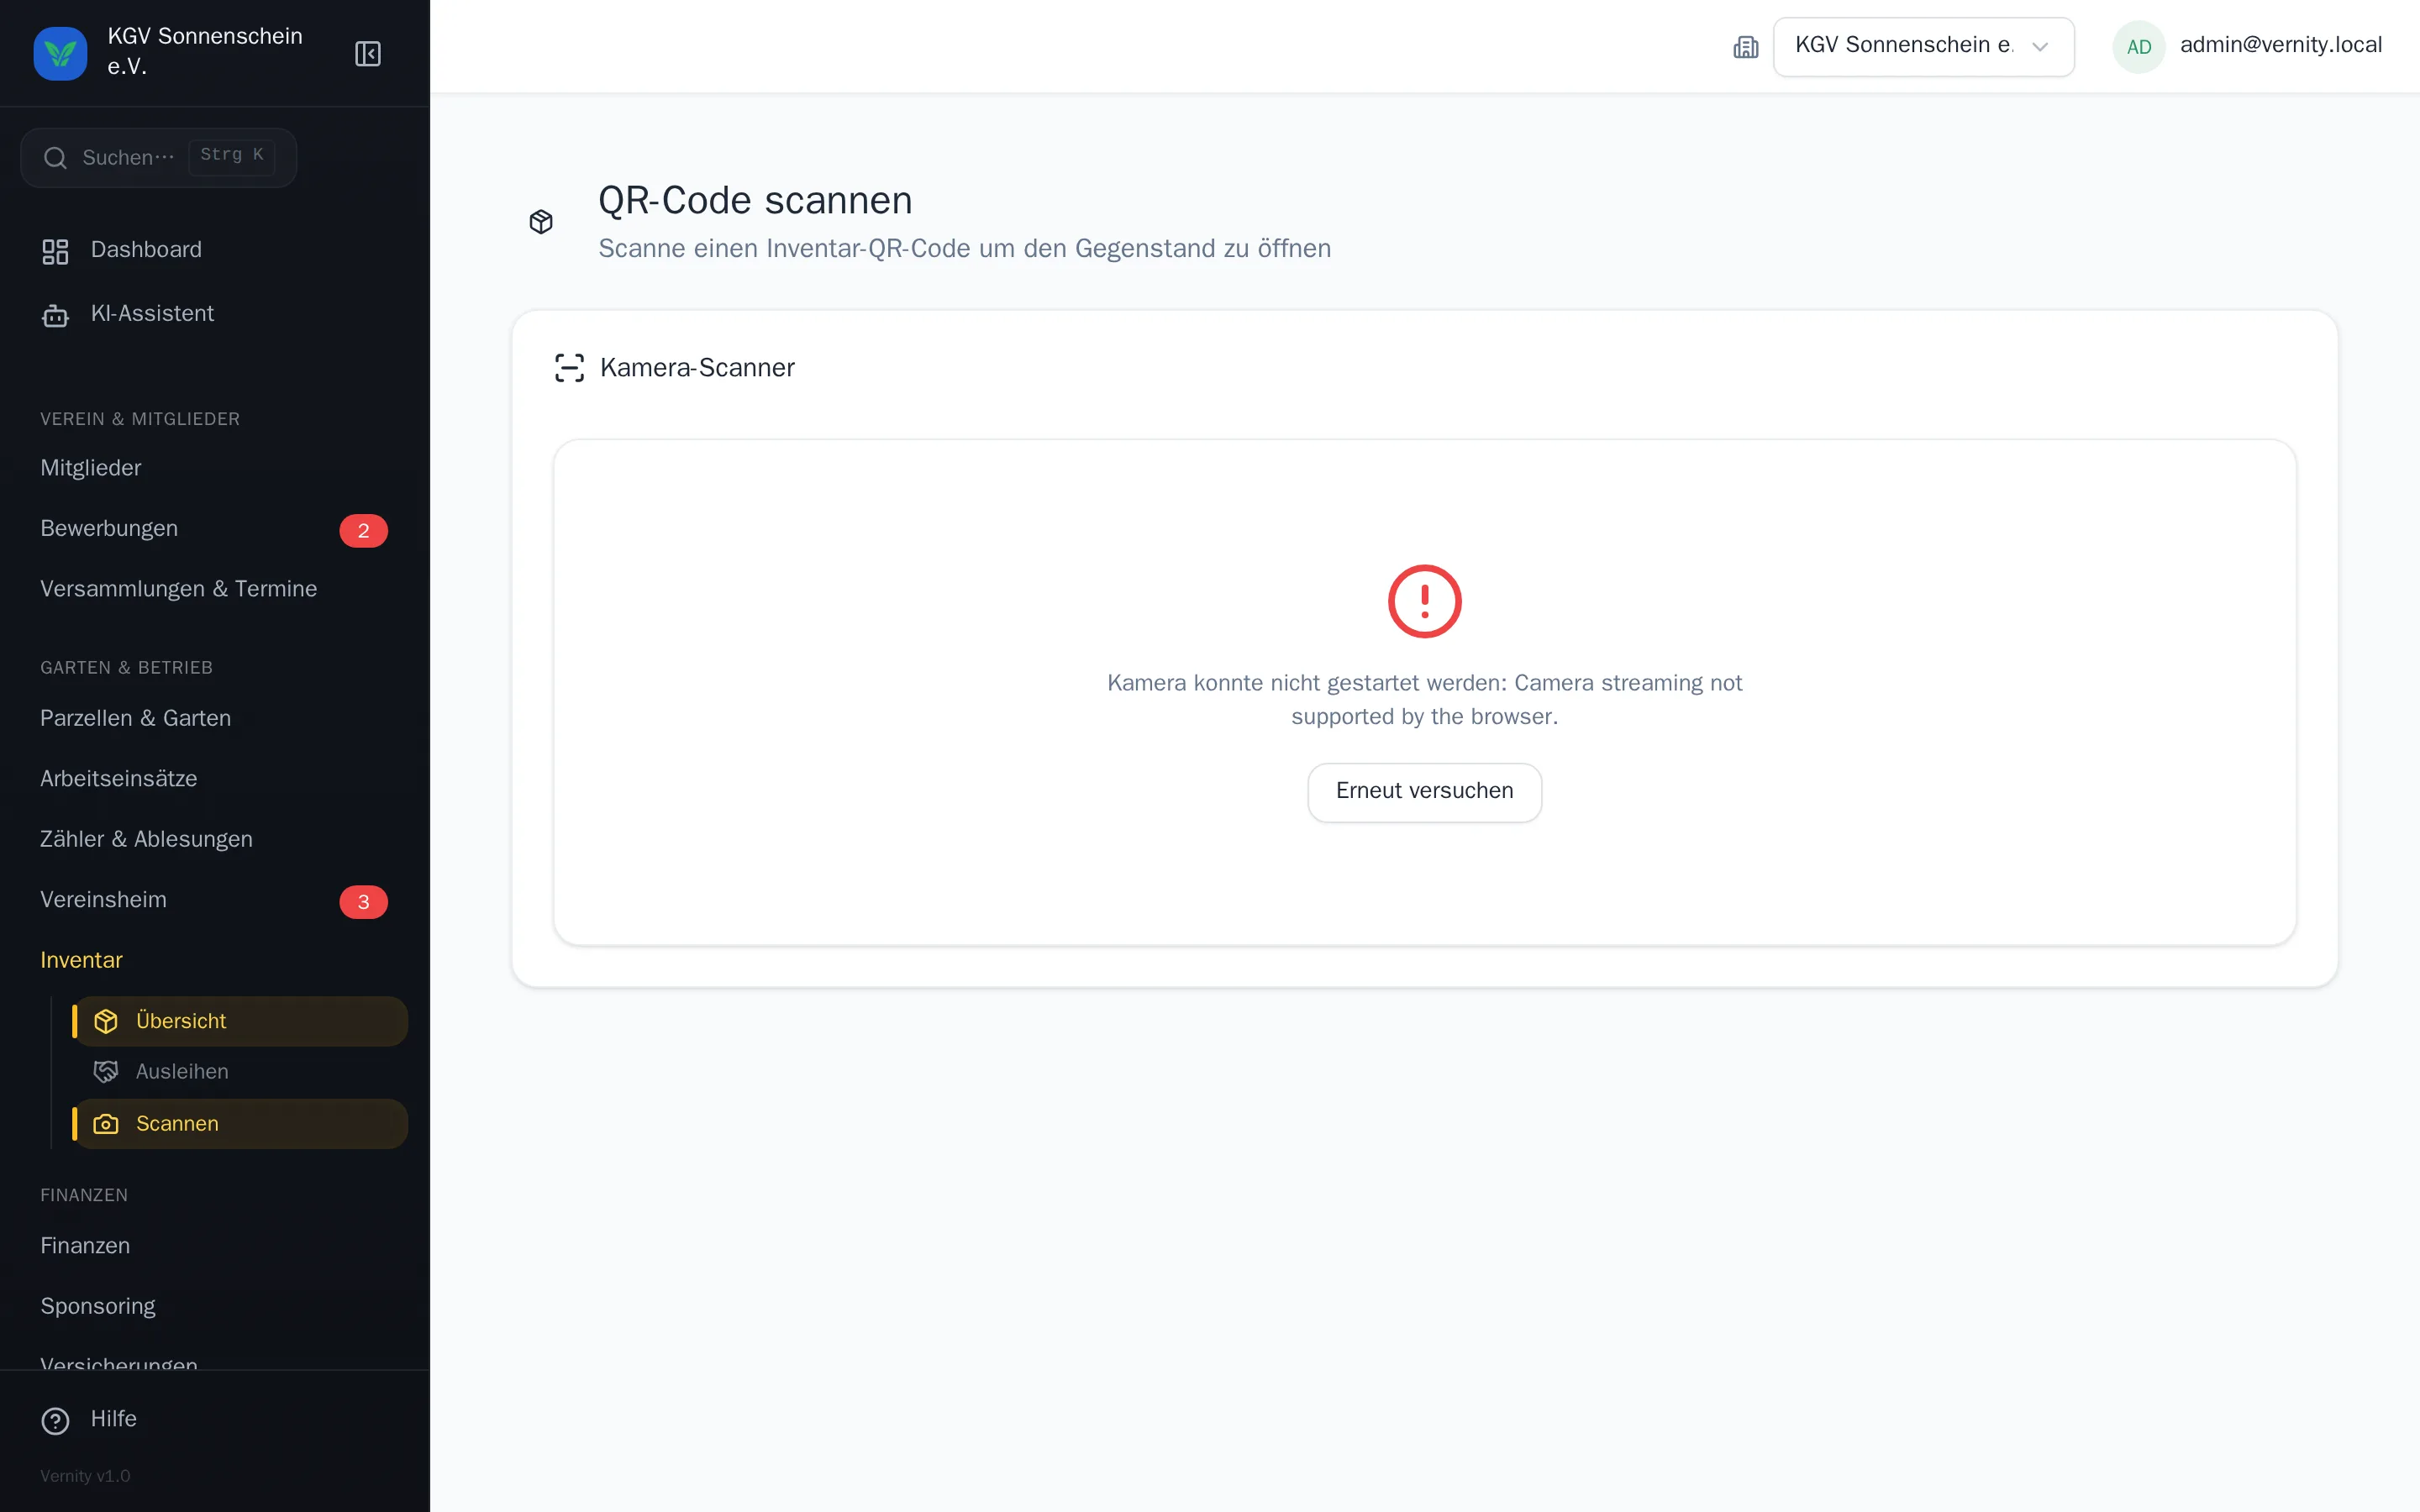The height and width of the screenshot is (1512, 2420).
Task: Open the Finanzen page
Action: [214, 1246]
